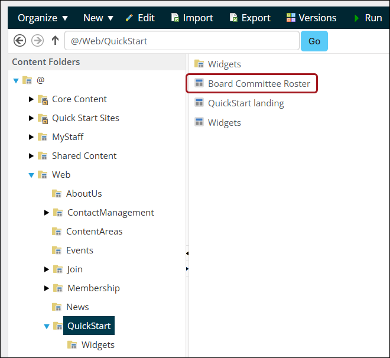Open the New dropdown menu
The image size is (390, 358).
coord(98,18)
